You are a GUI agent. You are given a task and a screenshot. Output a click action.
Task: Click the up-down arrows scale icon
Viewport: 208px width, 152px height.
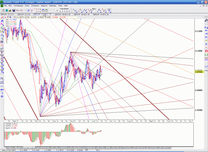tap(206, 28)
